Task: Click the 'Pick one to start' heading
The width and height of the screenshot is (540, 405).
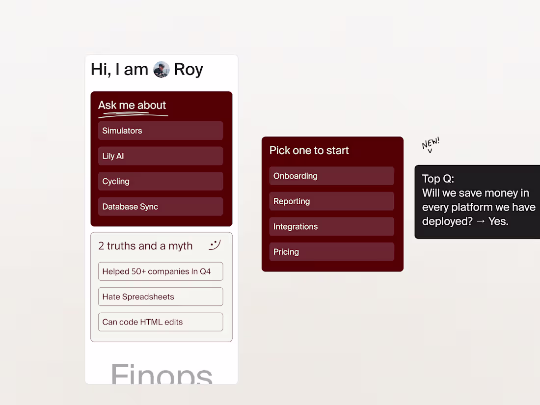Action: (309, 150)
